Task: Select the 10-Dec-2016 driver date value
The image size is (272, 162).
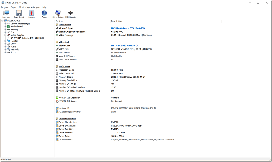Action: 117,136
